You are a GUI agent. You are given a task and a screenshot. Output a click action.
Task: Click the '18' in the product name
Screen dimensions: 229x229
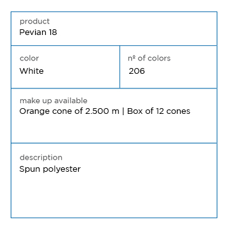pos(53,32)
